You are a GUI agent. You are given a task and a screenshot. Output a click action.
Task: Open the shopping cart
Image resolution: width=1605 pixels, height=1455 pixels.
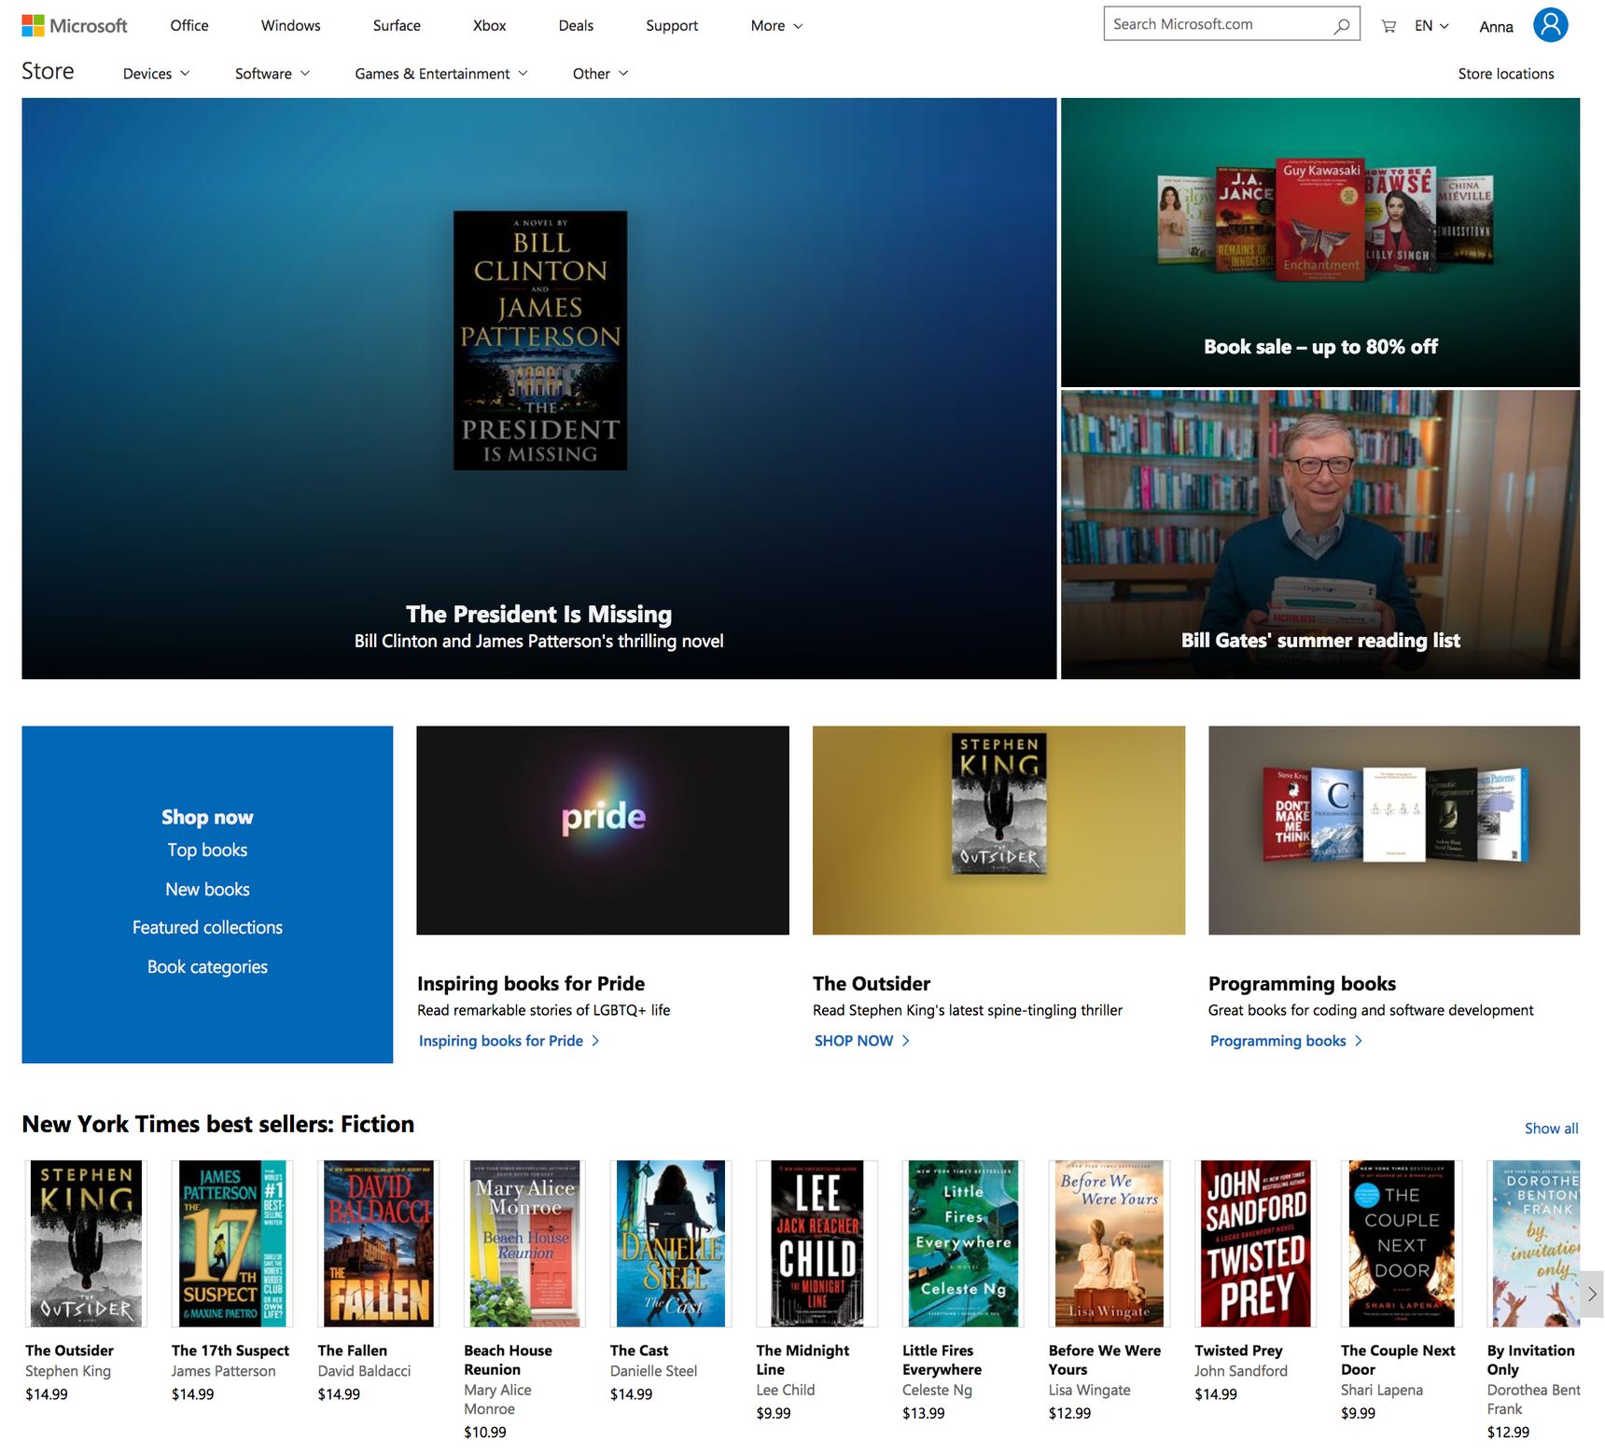(1389, 26)
